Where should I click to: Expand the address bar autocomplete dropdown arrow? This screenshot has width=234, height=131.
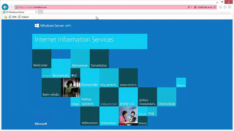click(x=192, y=7)
